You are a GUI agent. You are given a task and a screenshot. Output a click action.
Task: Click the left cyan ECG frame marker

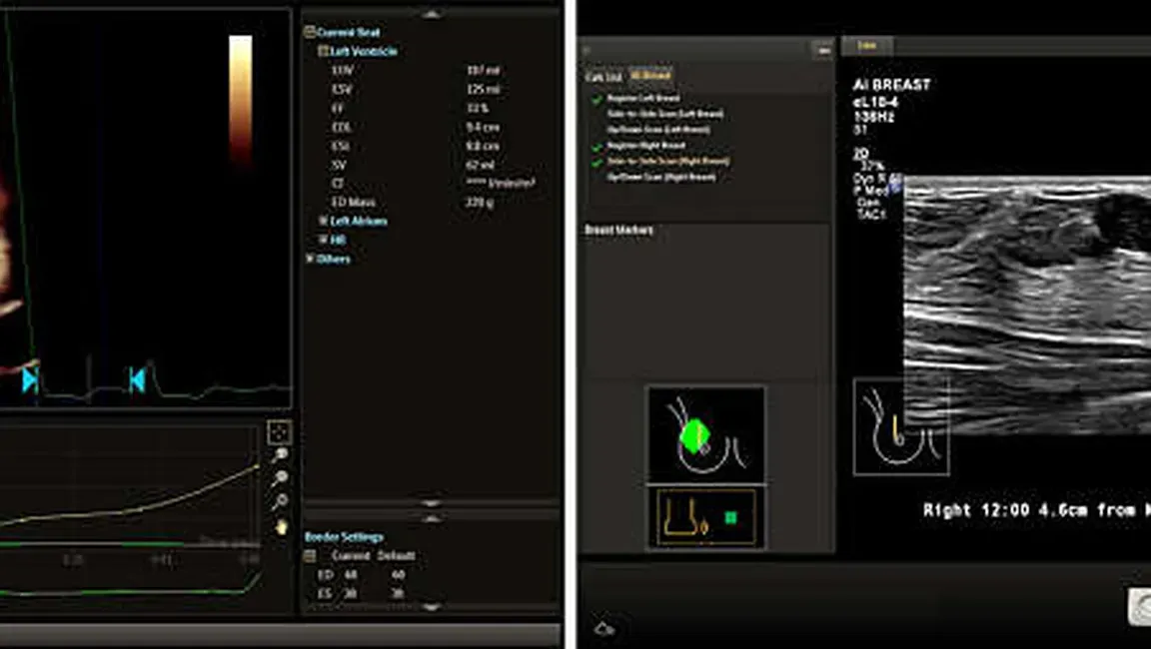tap(30, 379)
